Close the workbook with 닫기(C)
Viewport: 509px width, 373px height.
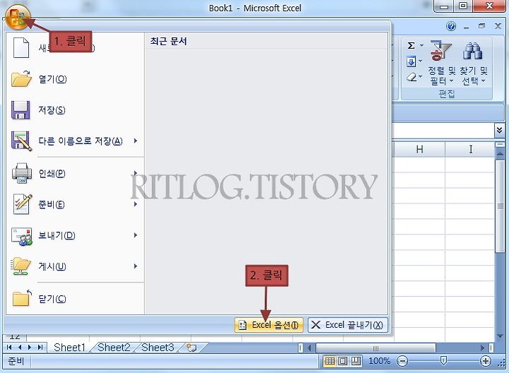pyautogui.click(x=52, y=299)
